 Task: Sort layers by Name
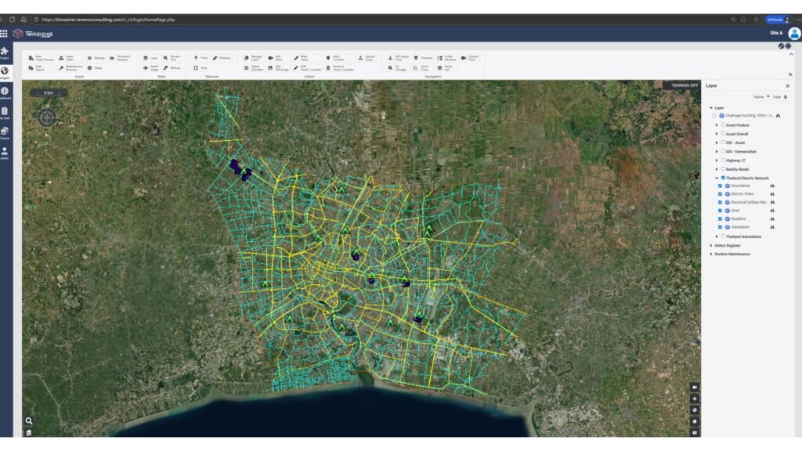coord(759,97)
